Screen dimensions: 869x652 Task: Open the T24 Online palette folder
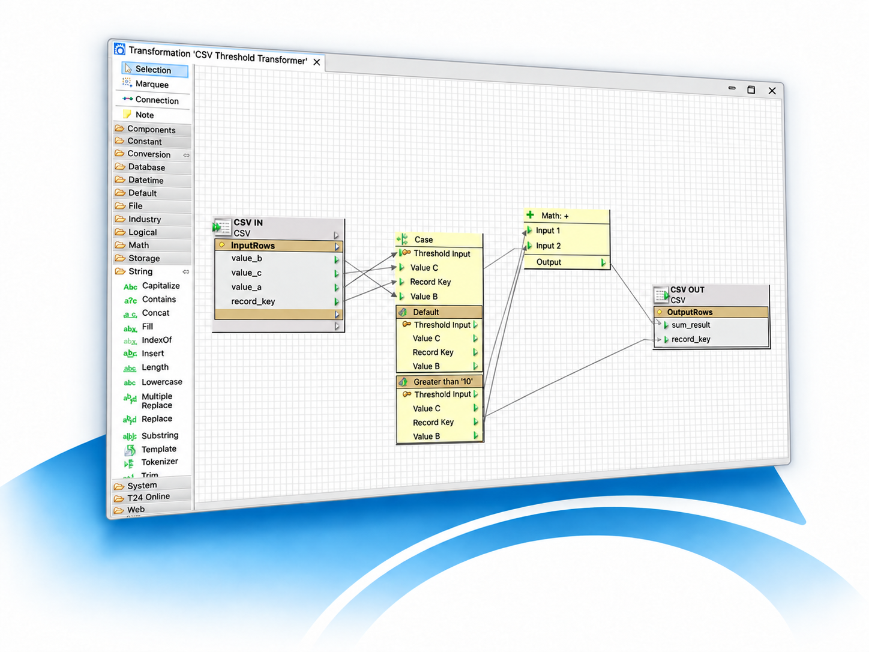(x=152, y=497)
